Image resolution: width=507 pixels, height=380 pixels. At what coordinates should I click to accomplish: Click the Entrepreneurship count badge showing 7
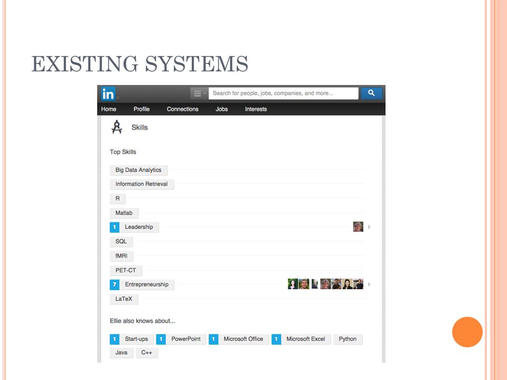115,284
